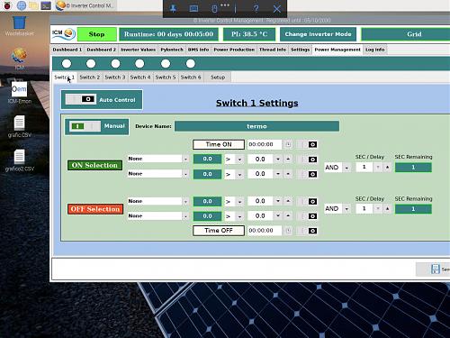Screen dimensions: 450x338
Task: Open the grafic.CSV file icon
Action: click(20, 123)
